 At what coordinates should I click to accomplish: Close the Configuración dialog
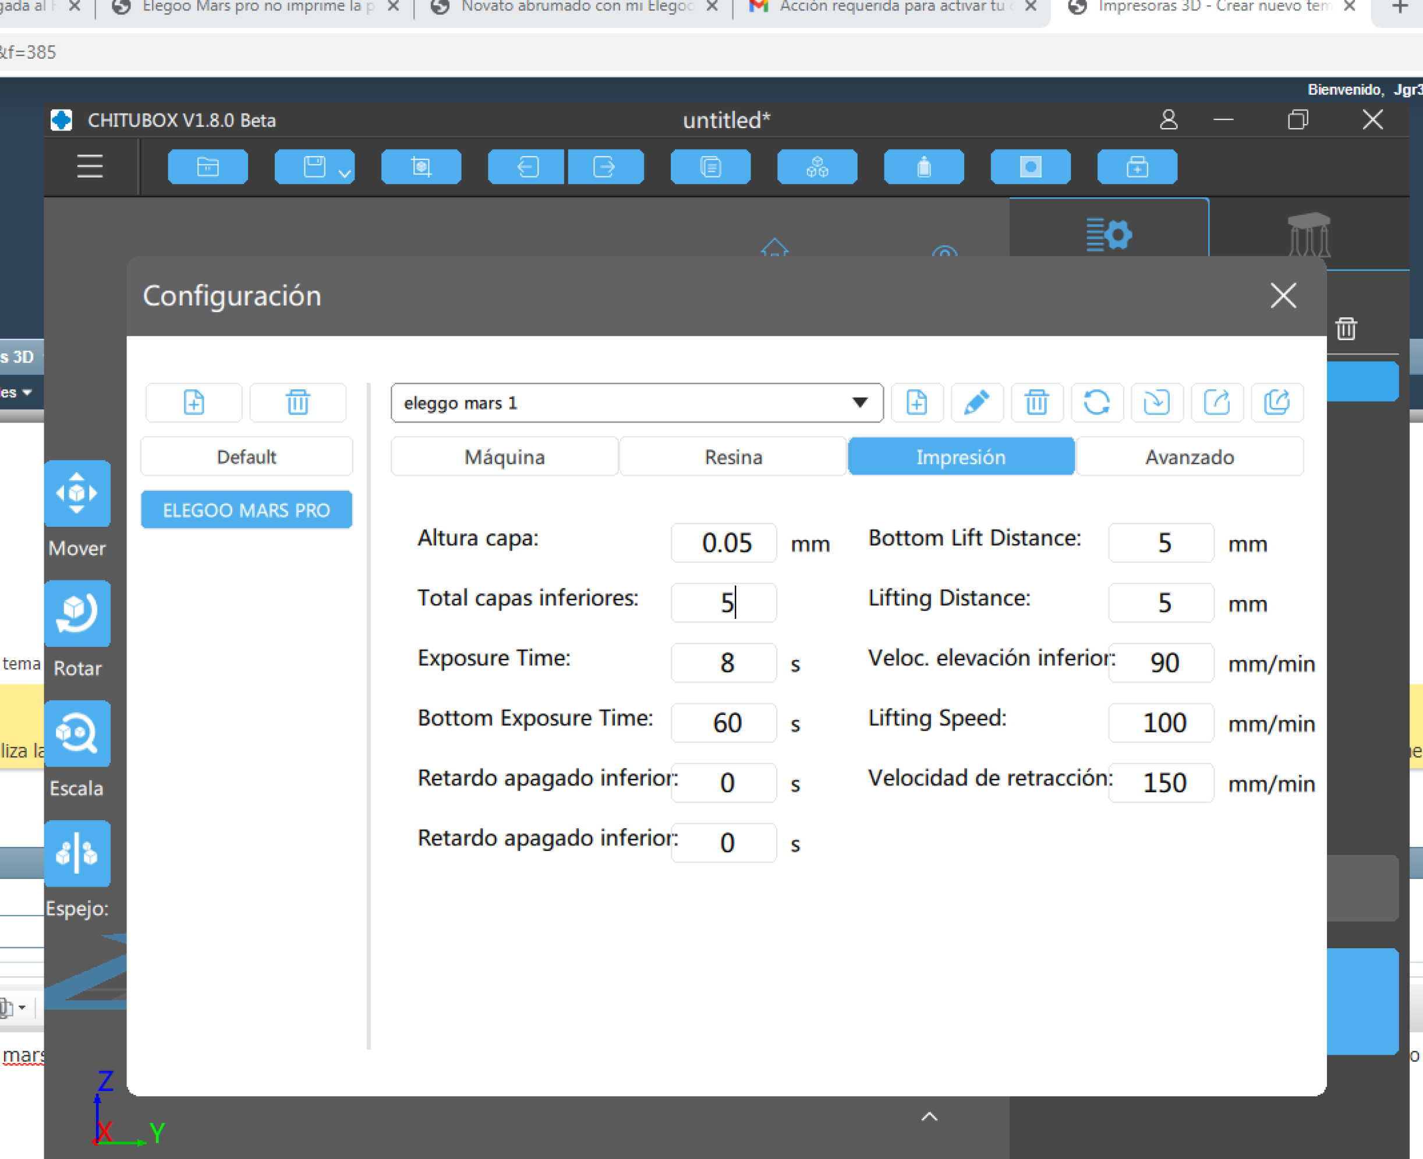(x=1283, y=295)
